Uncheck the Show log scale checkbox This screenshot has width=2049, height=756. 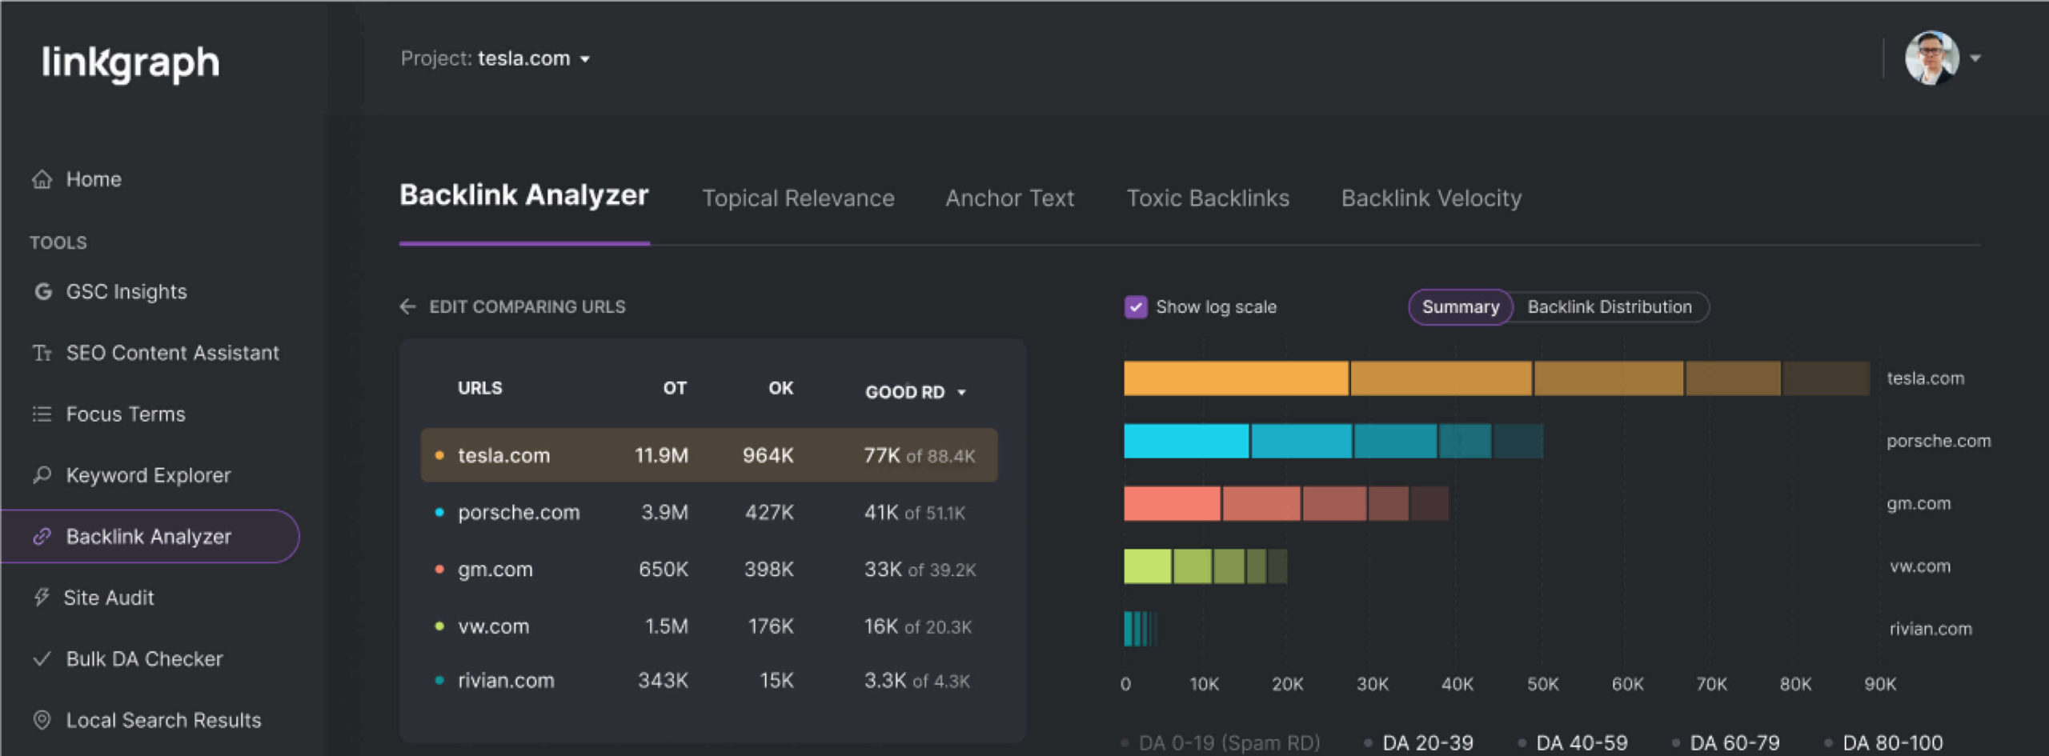(1135, 307)
